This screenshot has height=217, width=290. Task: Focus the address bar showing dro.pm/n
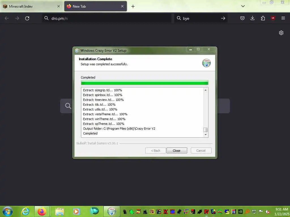[107, 18]
